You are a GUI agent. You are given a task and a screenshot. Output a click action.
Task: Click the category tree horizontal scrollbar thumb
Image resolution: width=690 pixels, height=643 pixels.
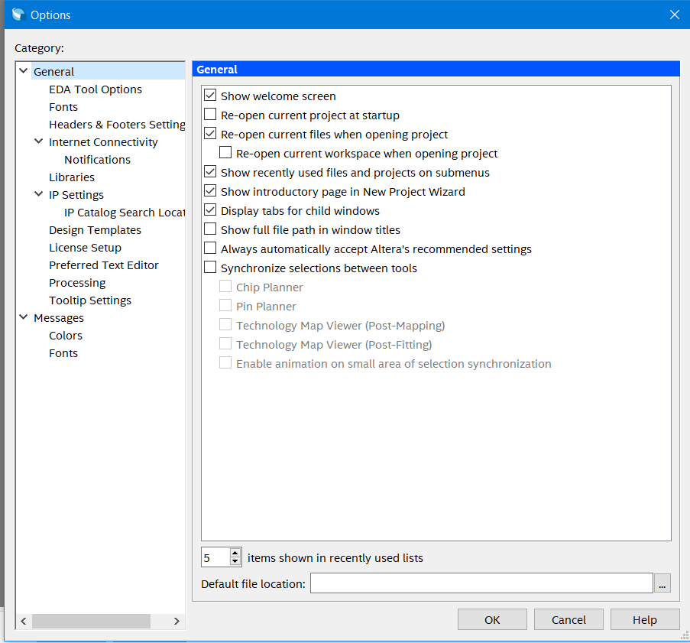91,621
